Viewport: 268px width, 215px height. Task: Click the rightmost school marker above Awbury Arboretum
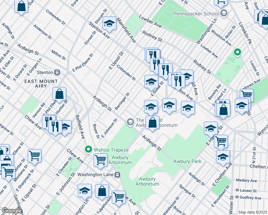click(188, 109)
